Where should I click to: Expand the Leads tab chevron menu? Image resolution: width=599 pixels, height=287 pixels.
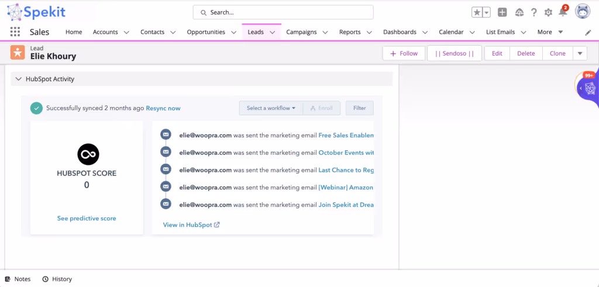(x=273, y=32)
